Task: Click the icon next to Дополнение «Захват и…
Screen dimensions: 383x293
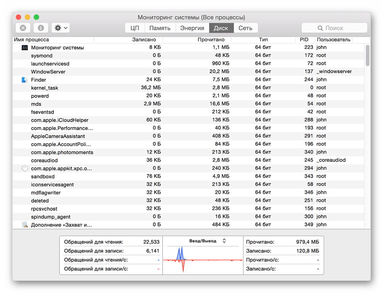Action: [x=25, y=225]
